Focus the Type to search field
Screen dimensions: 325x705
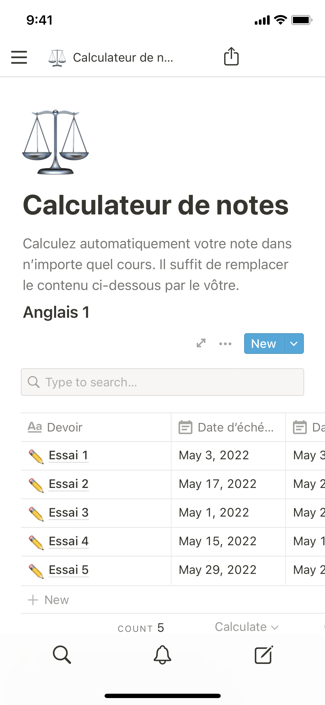(162, 382)
